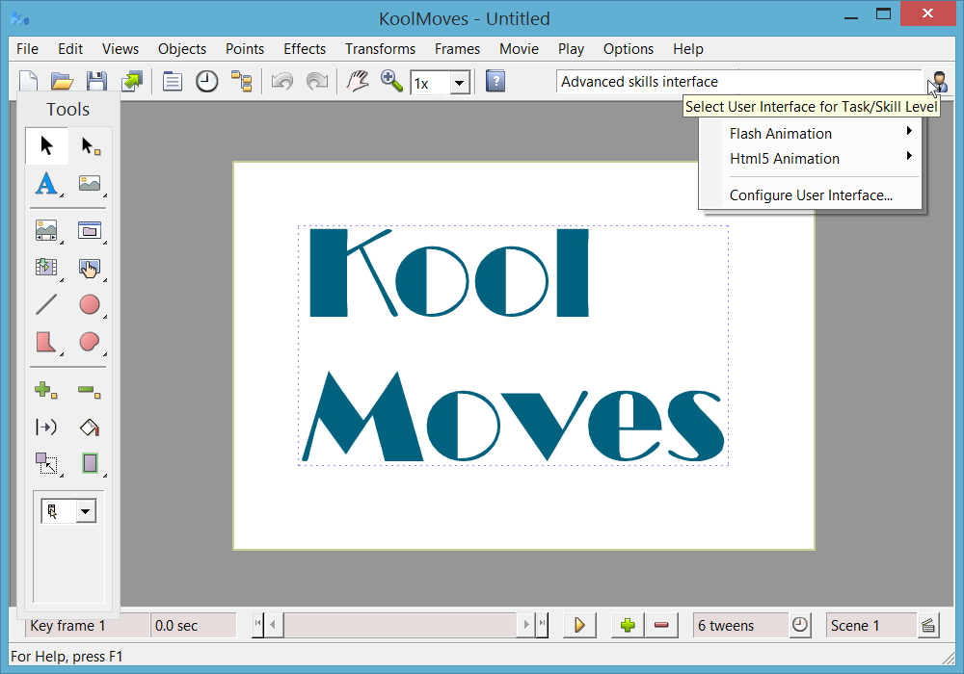Image resolution: width=964 pixels, height=674 pixels.
Task: Select the window frame tool icon
Action: tap(90, 231)
